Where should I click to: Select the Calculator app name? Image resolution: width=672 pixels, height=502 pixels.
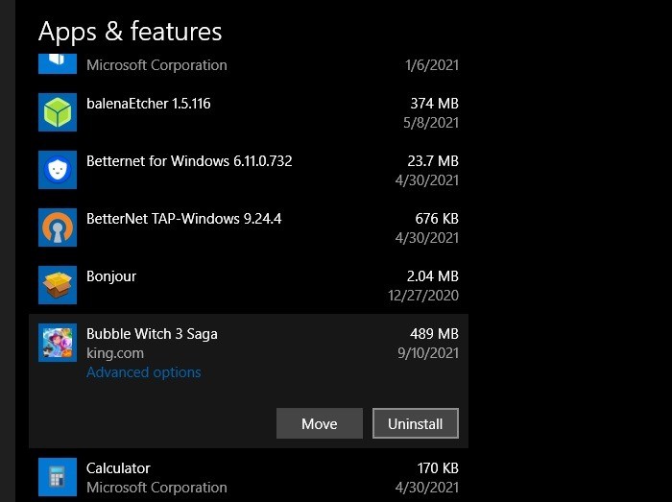[x=118, y=468]
